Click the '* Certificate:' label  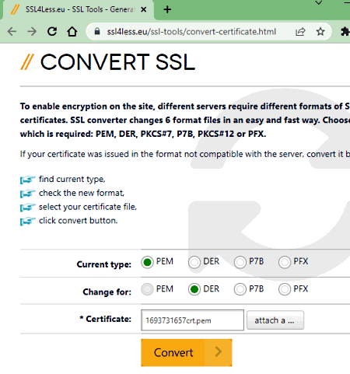click(106, 319)
